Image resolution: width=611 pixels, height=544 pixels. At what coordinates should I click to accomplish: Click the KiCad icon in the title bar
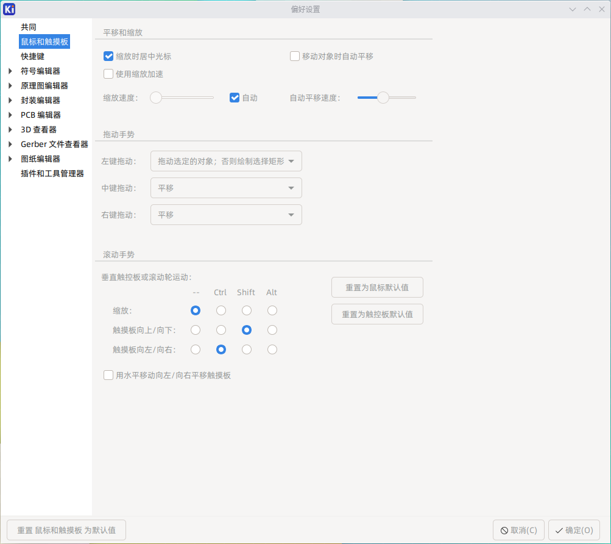[x=9, y=9]
